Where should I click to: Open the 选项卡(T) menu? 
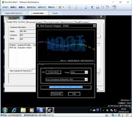[x=42, y=7]
